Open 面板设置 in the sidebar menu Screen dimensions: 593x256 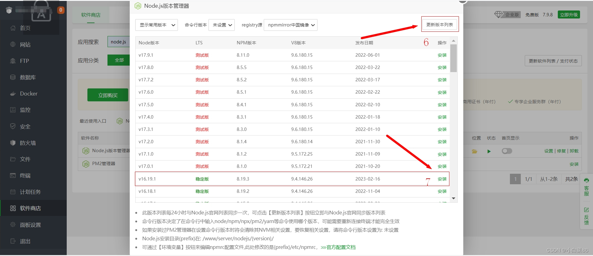coord(30,225)
